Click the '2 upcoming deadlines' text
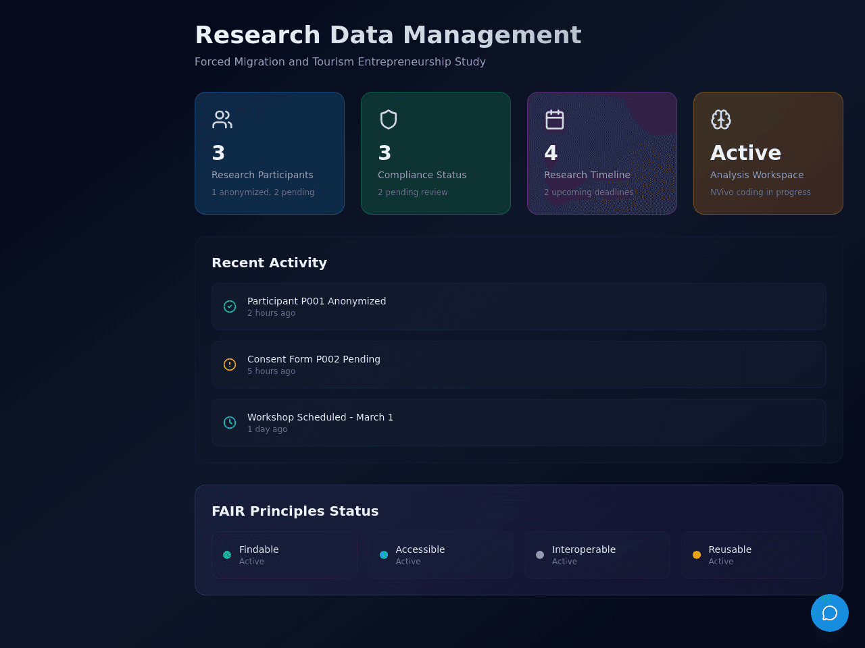This screenshot has width=865, height=648. [589, 192]
